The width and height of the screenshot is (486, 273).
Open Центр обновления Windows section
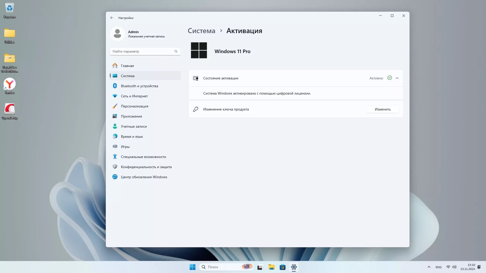pos(144,177)
